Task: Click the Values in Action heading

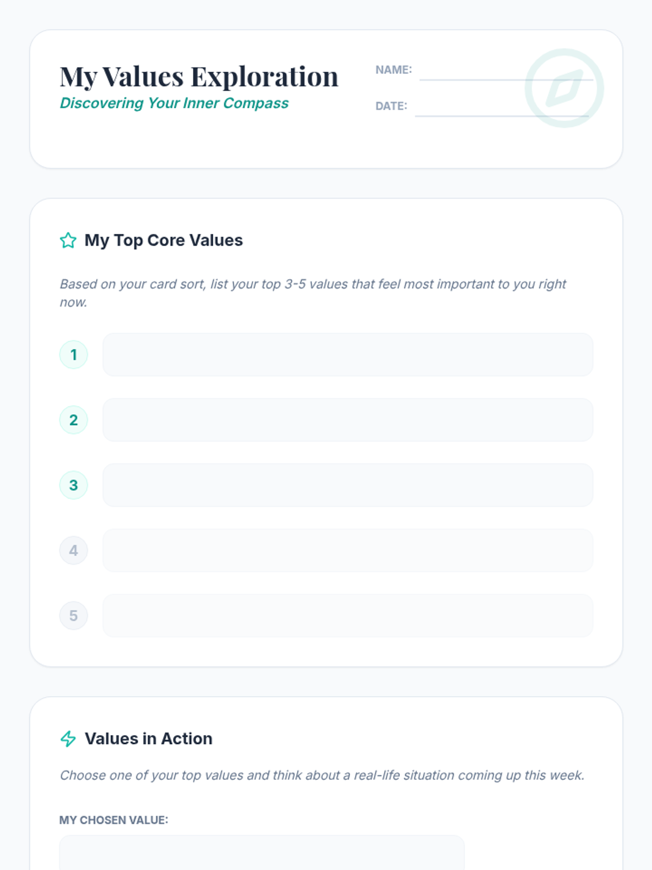Action: (148, 738)
